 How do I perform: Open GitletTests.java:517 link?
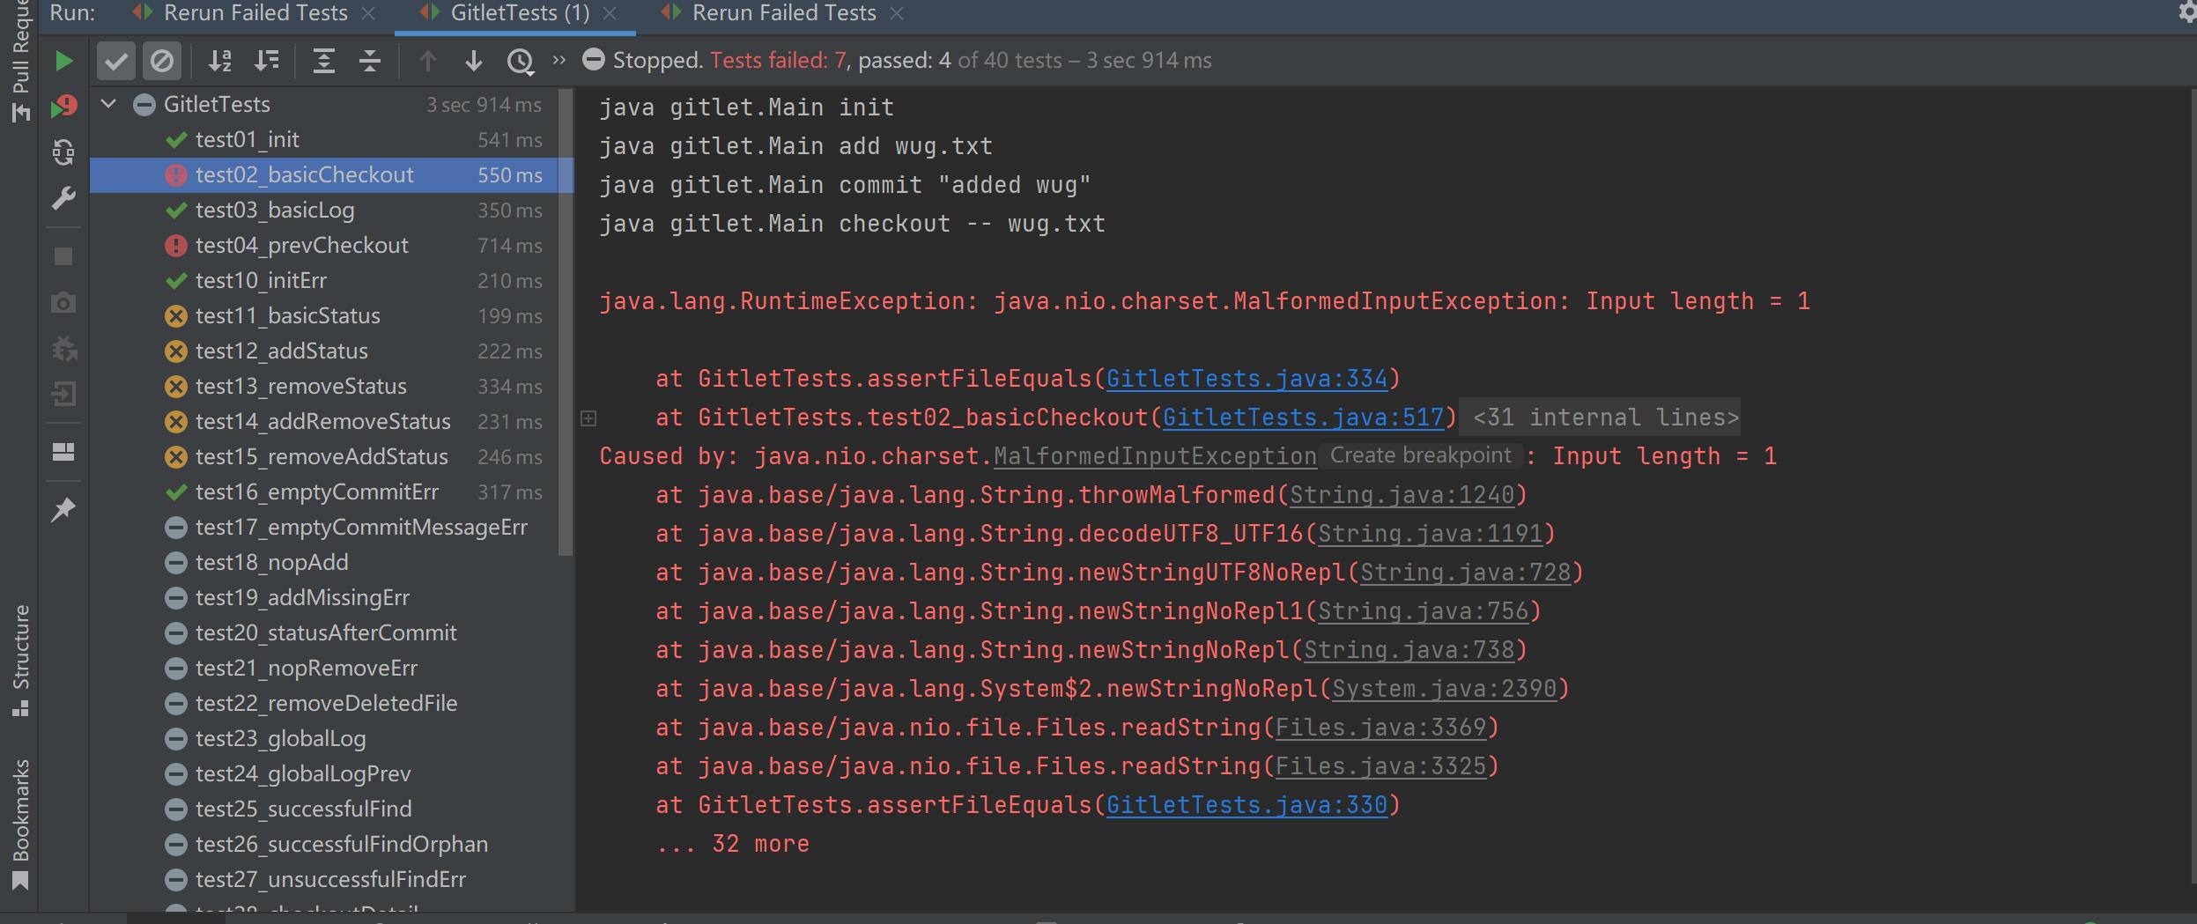1303,418
